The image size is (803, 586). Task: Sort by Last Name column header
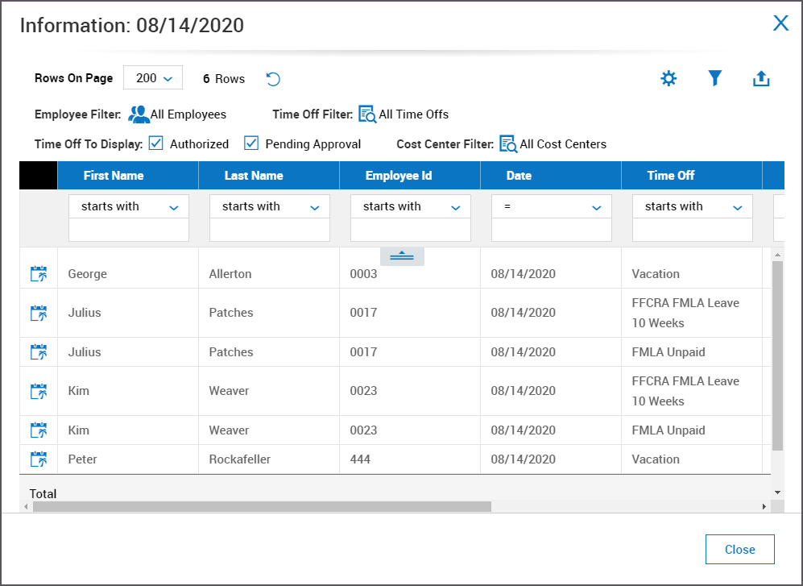(x=269, y=176)
